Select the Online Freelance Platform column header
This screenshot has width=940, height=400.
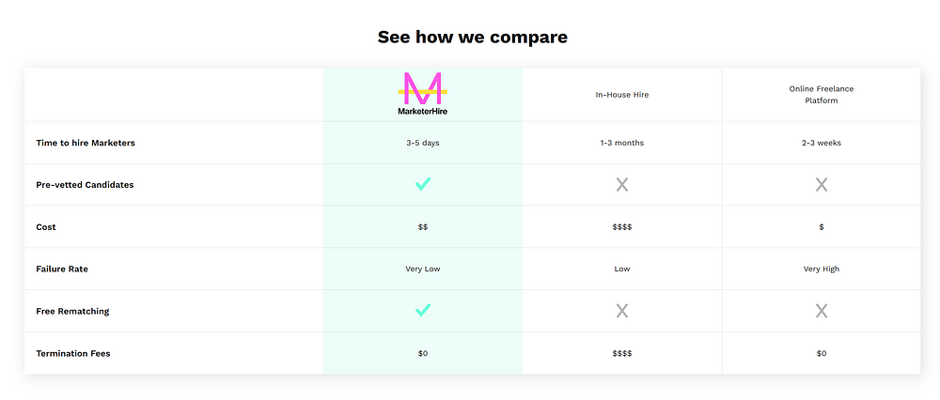821,95
